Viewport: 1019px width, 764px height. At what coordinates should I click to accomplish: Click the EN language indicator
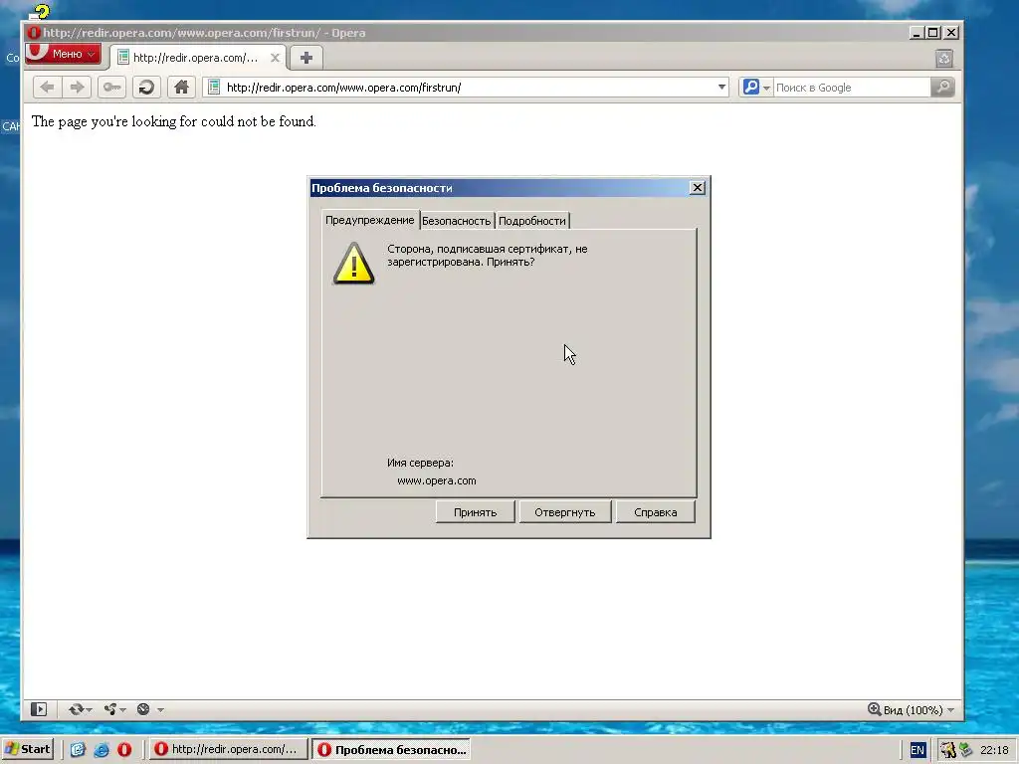[x=917, y=750]
